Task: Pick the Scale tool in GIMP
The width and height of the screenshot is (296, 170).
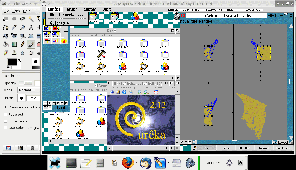Action: (14, 36)
